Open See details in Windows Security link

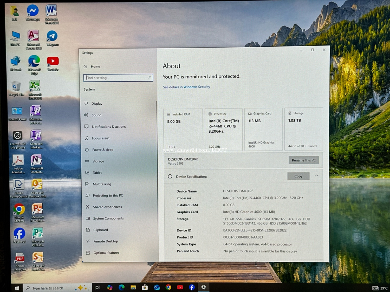(x=186, y=87)
